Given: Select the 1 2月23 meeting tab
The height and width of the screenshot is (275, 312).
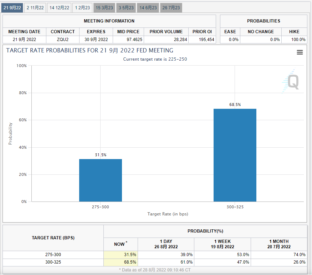Looking at the screenshot, I should tap(82, 7).
